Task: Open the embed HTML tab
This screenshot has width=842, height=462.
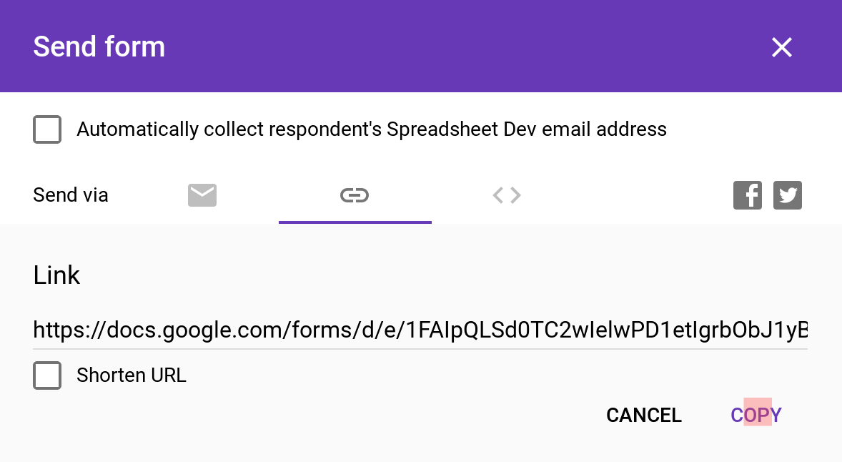Action: tap(507, 195)
